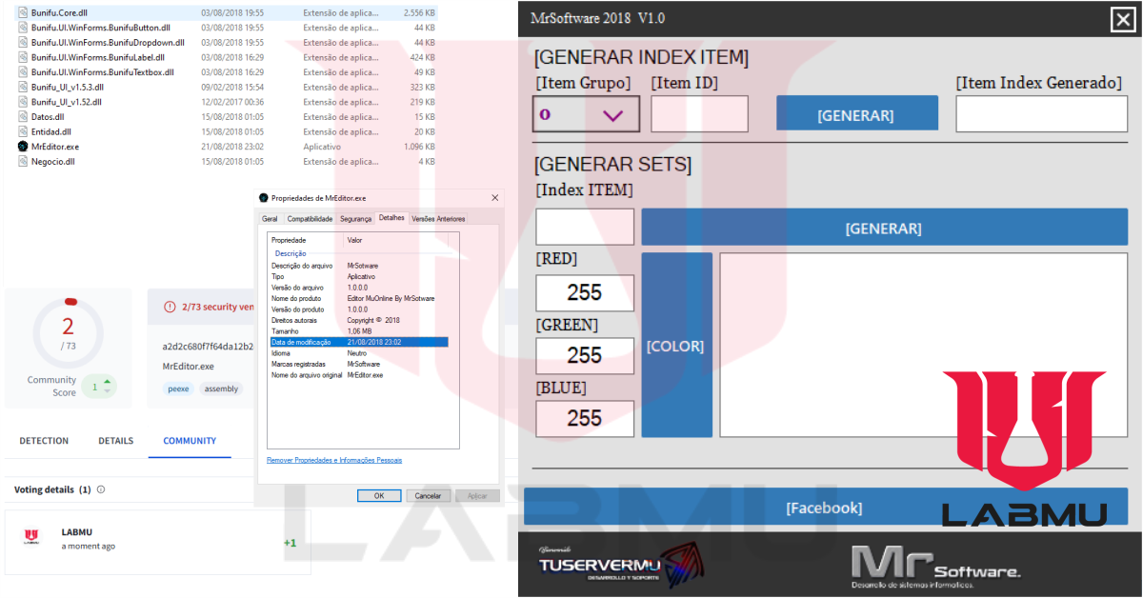
Task: Open the COMMUNITY tab
Action: [190, 441]
